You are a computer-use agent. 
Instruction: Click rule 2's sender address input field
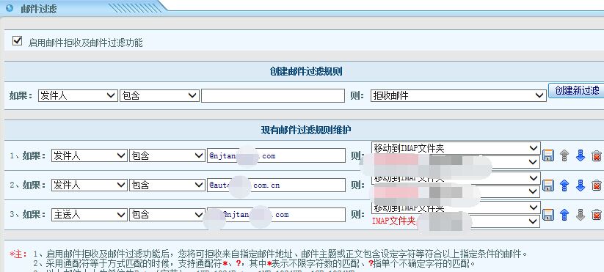tap(276, 185)
